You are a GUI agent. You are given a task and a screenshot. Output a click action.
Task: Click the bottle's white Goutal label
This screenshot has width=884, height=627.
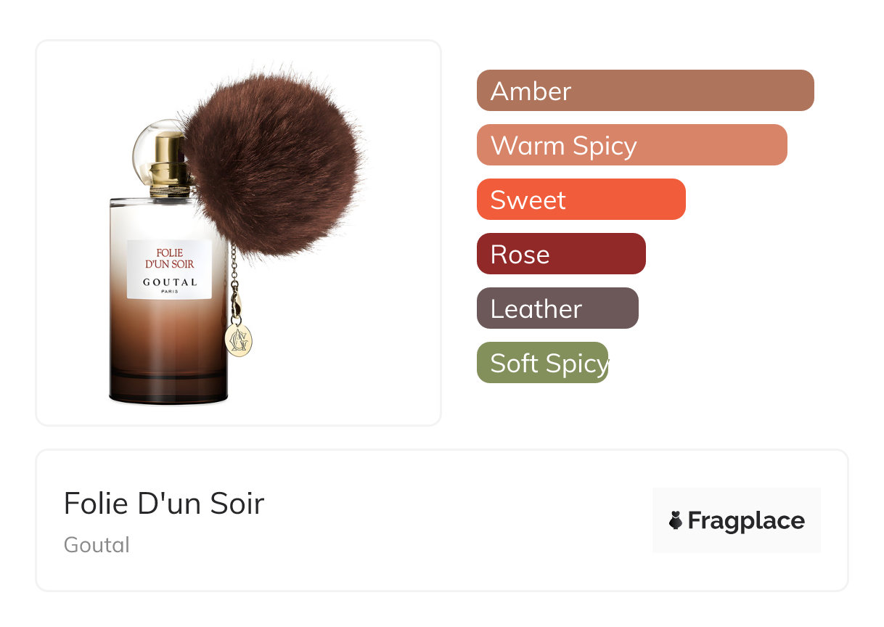169,269
